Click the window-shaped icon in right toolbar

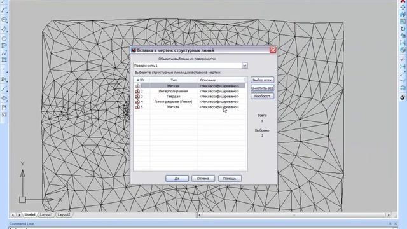point(403,22)
